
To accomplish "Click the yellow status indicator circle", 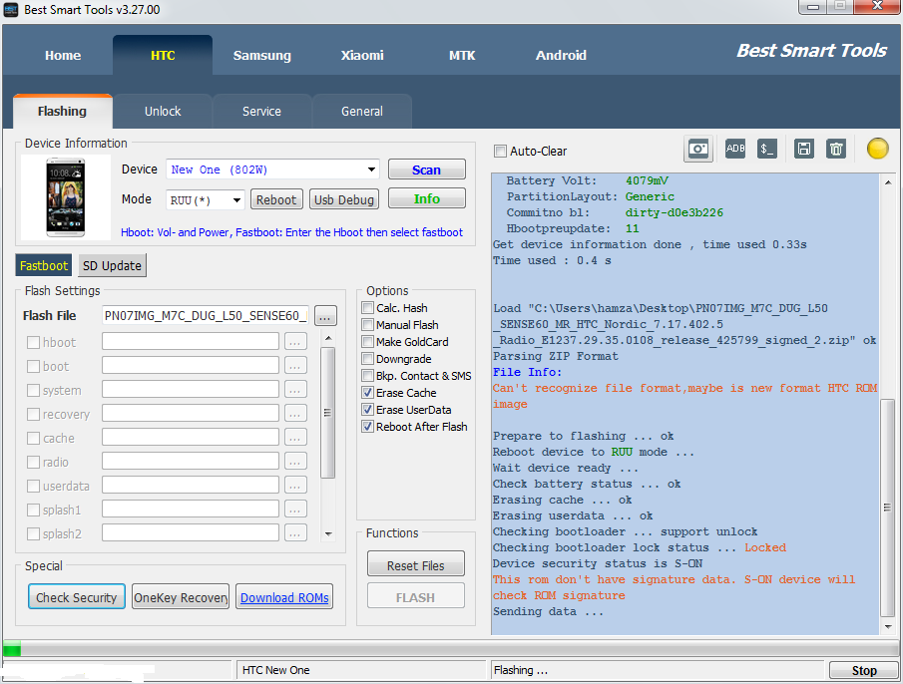I will pyautogui.click(x=877, y=149).
